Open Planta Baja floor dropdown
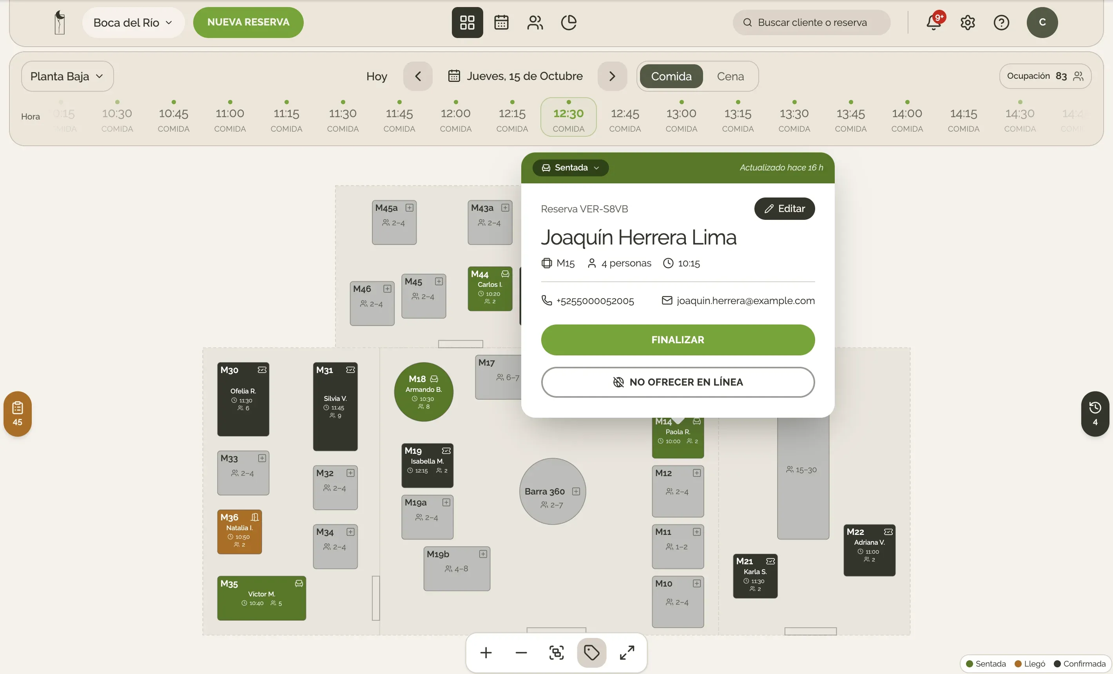This screenshot has width=1113, height=674. point(67,76)
